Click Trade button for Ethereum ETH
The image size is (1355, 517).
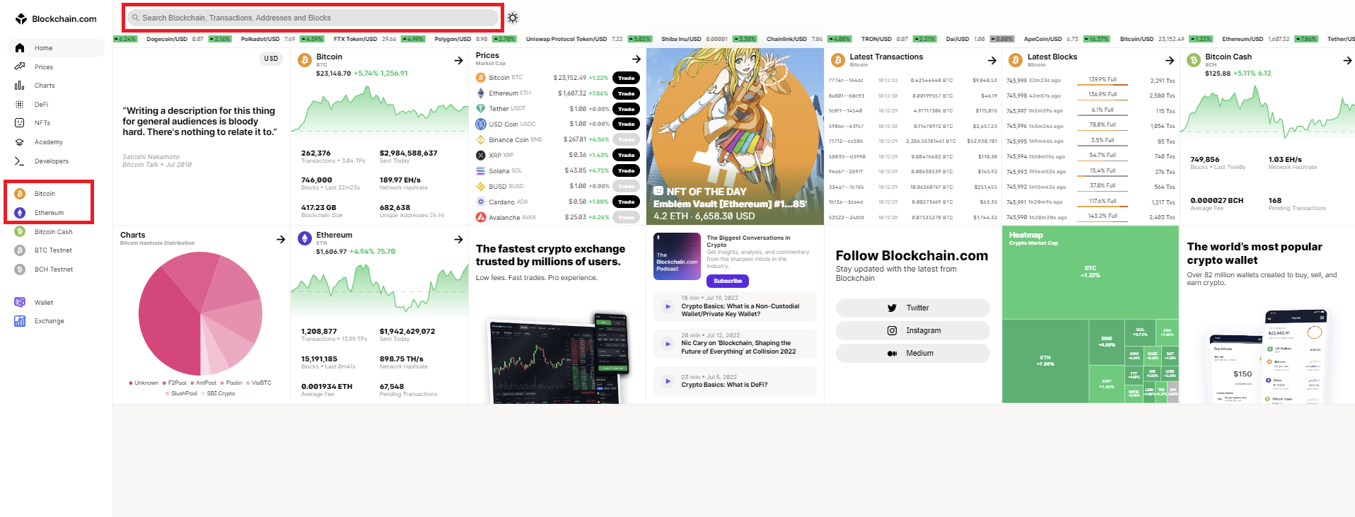coord(626,93)
